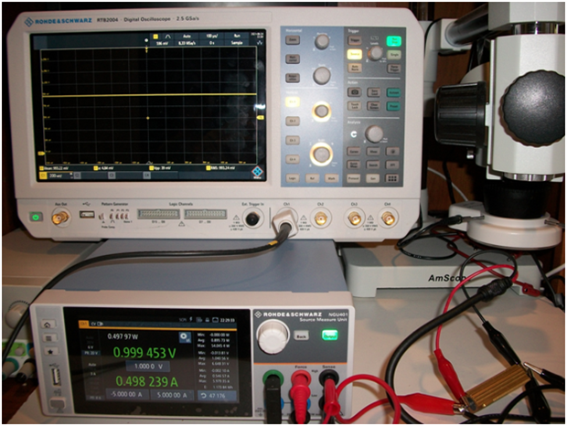
Task: Tap the Navigation key under Horizontal
Action: [x=293, y=59]
